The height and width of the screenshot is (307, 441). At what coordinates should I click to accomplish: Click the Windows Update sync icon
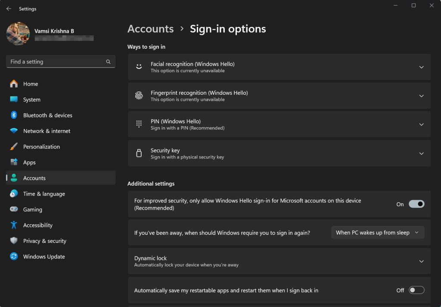point(14,256)
